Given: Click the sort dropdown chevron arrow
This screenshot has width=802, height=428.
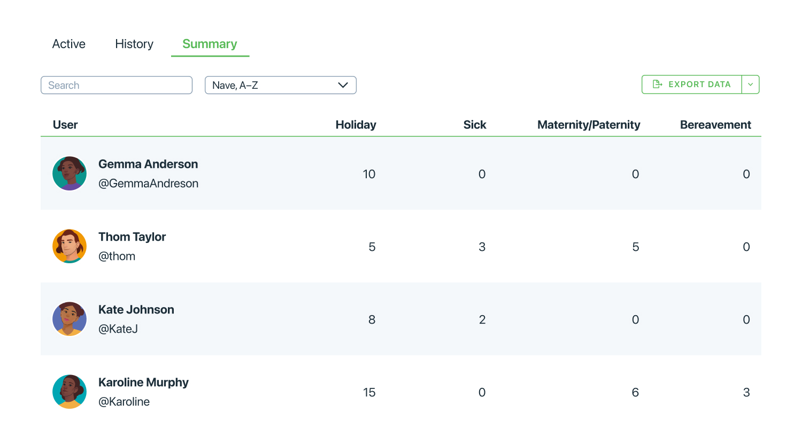Looking at the screenshot, I should (343, 85).
